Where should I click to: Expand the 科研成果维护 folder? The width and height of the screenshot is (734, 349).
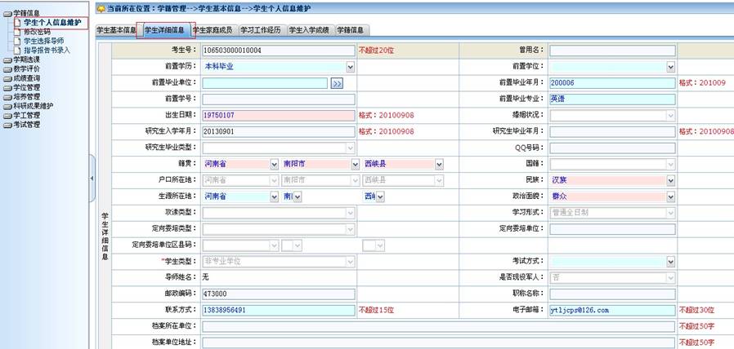[x=29, y=106]
